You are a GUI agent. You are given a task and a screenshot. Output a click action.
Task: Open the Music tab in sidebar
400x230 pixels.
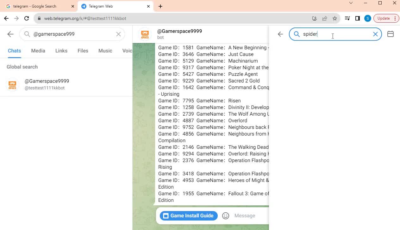105,51
